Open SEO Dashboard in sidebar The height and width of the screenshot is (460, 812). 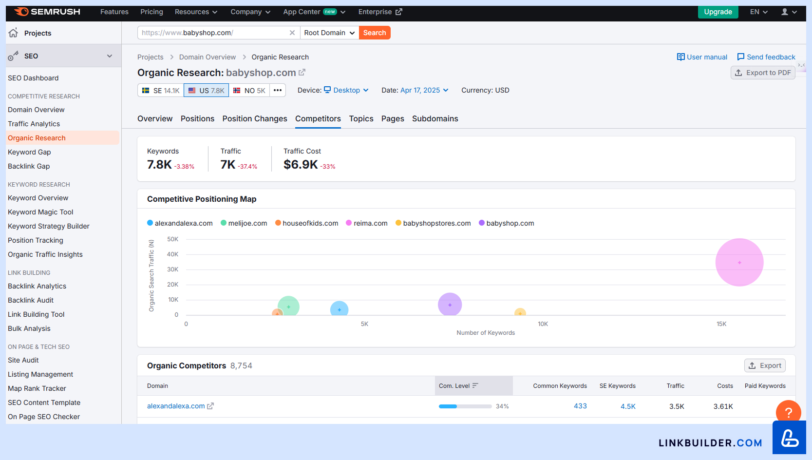(x=33, y=78)
